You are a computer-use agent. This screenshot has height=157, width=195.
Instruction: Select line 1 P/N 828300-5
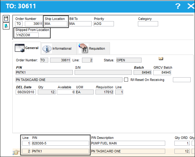60,143
